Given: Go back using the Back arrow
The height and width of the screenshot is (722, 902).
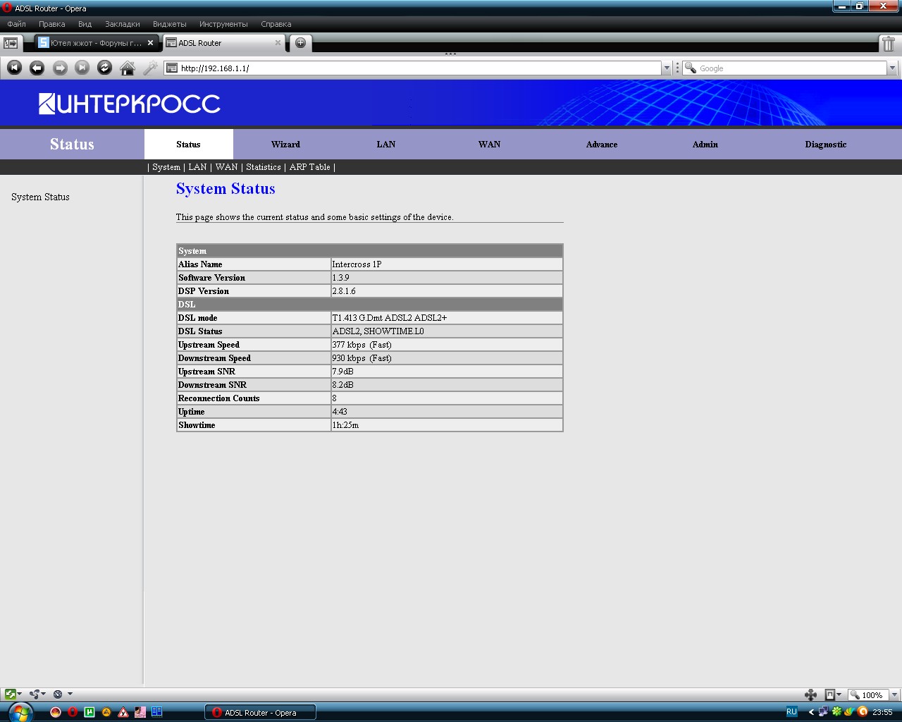Looking at the screenshot, I should 37,68.
